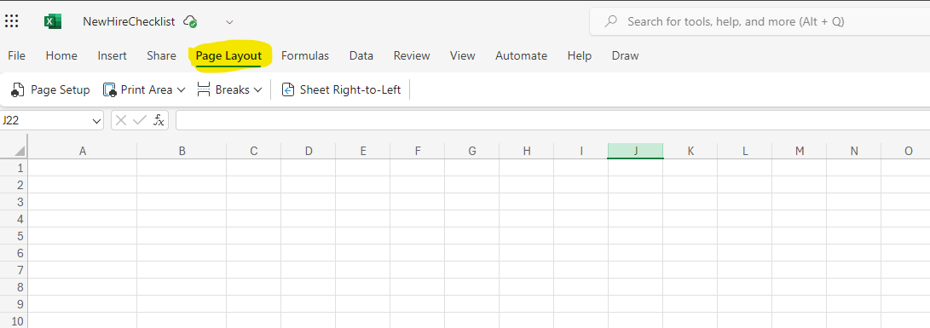Click the Select All corner triangle
This screenshot has width=930, height=328.
pos(20,151)
